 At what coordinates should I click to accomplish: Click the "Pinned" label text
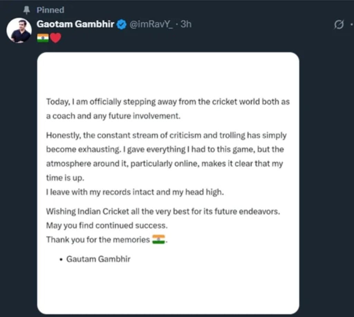click(50, 10)
